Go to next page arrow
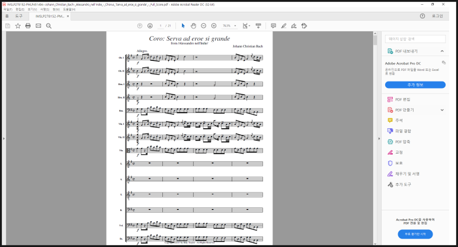This screenshot has width=458, height=247. point(150,26)
